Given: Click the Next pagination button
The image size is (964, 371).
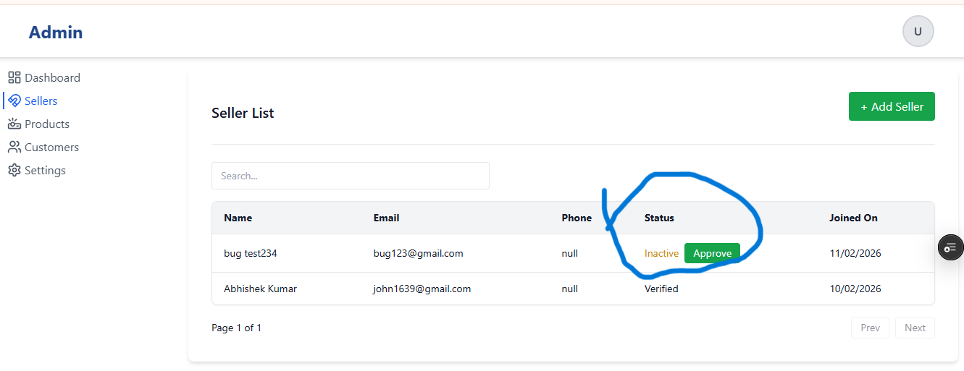Looking at the screenshot, I should click(915, 328).
